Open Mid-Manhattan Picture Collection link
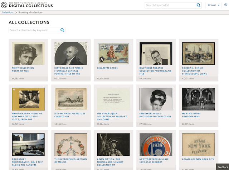 click(x=70, y=115)
